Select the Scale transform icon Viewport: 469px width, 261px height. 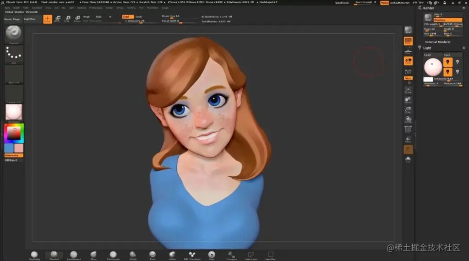[67, 19]
